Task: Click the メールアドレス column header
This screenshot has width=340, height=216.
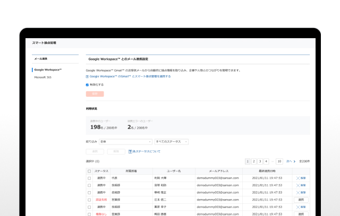Action: point(218,171)
